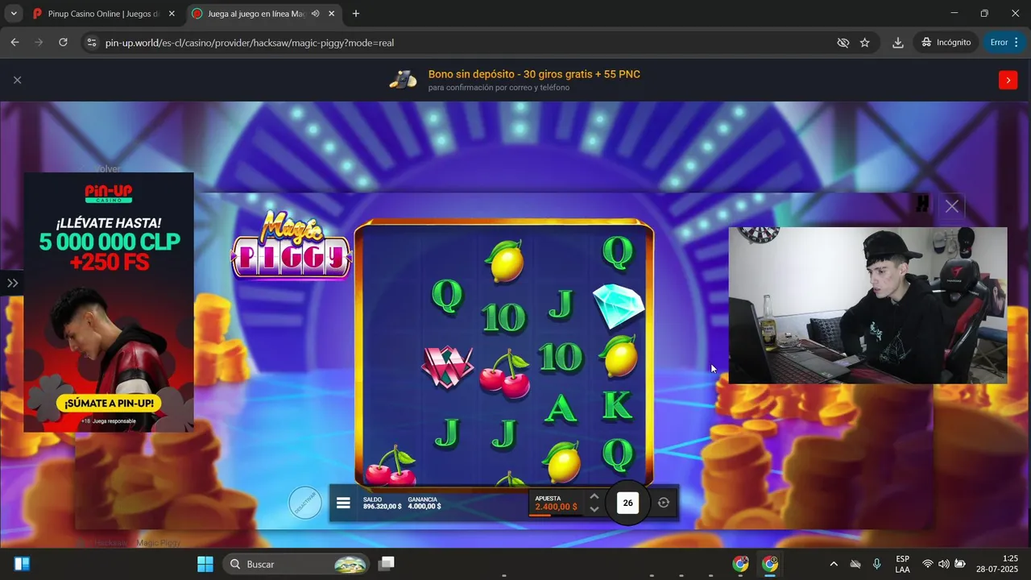Show hidden system tray icons

click(x=834, y=564)
